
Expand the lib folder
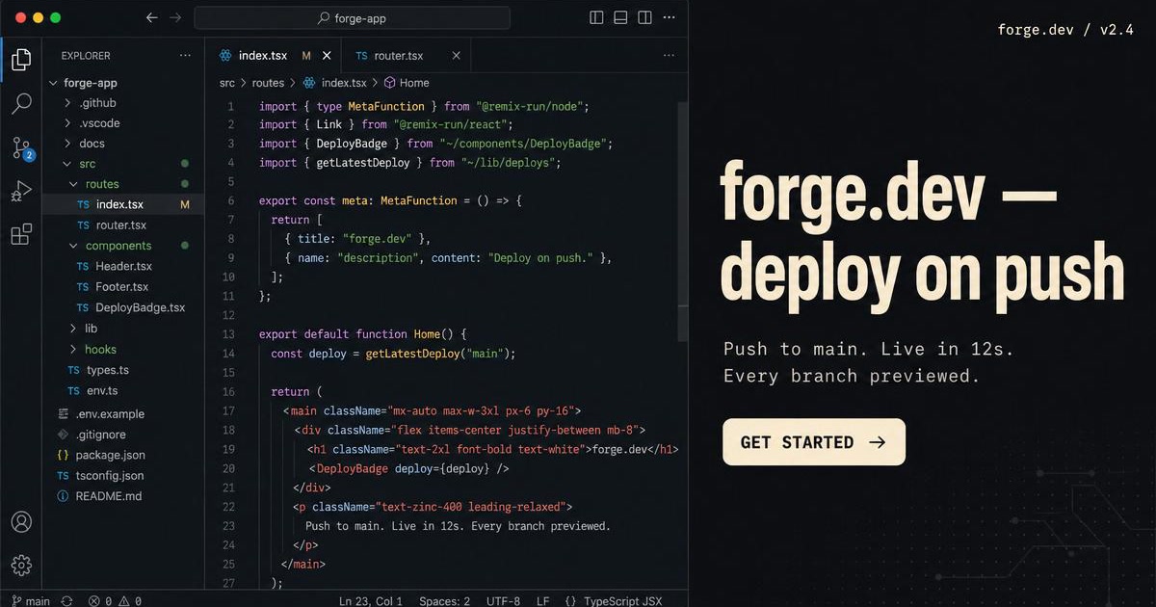click(x=123, y=329)
